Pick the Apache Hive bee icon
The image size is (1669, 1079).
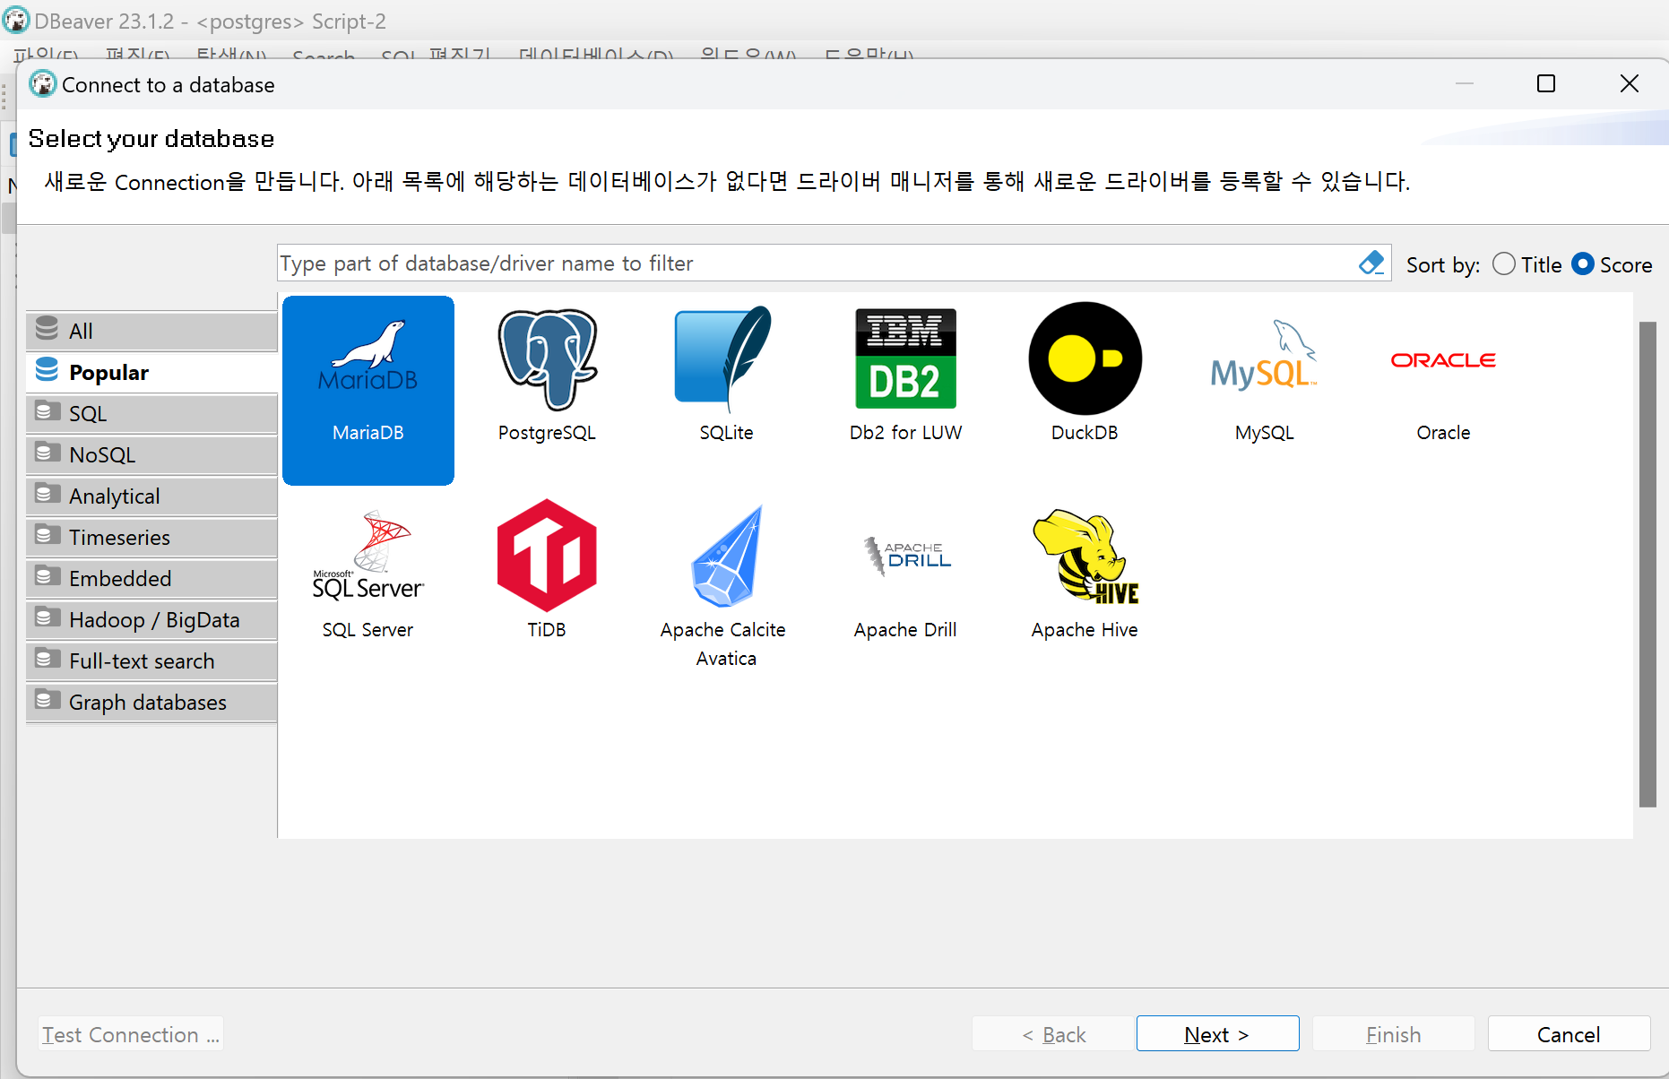(1085, 557)
